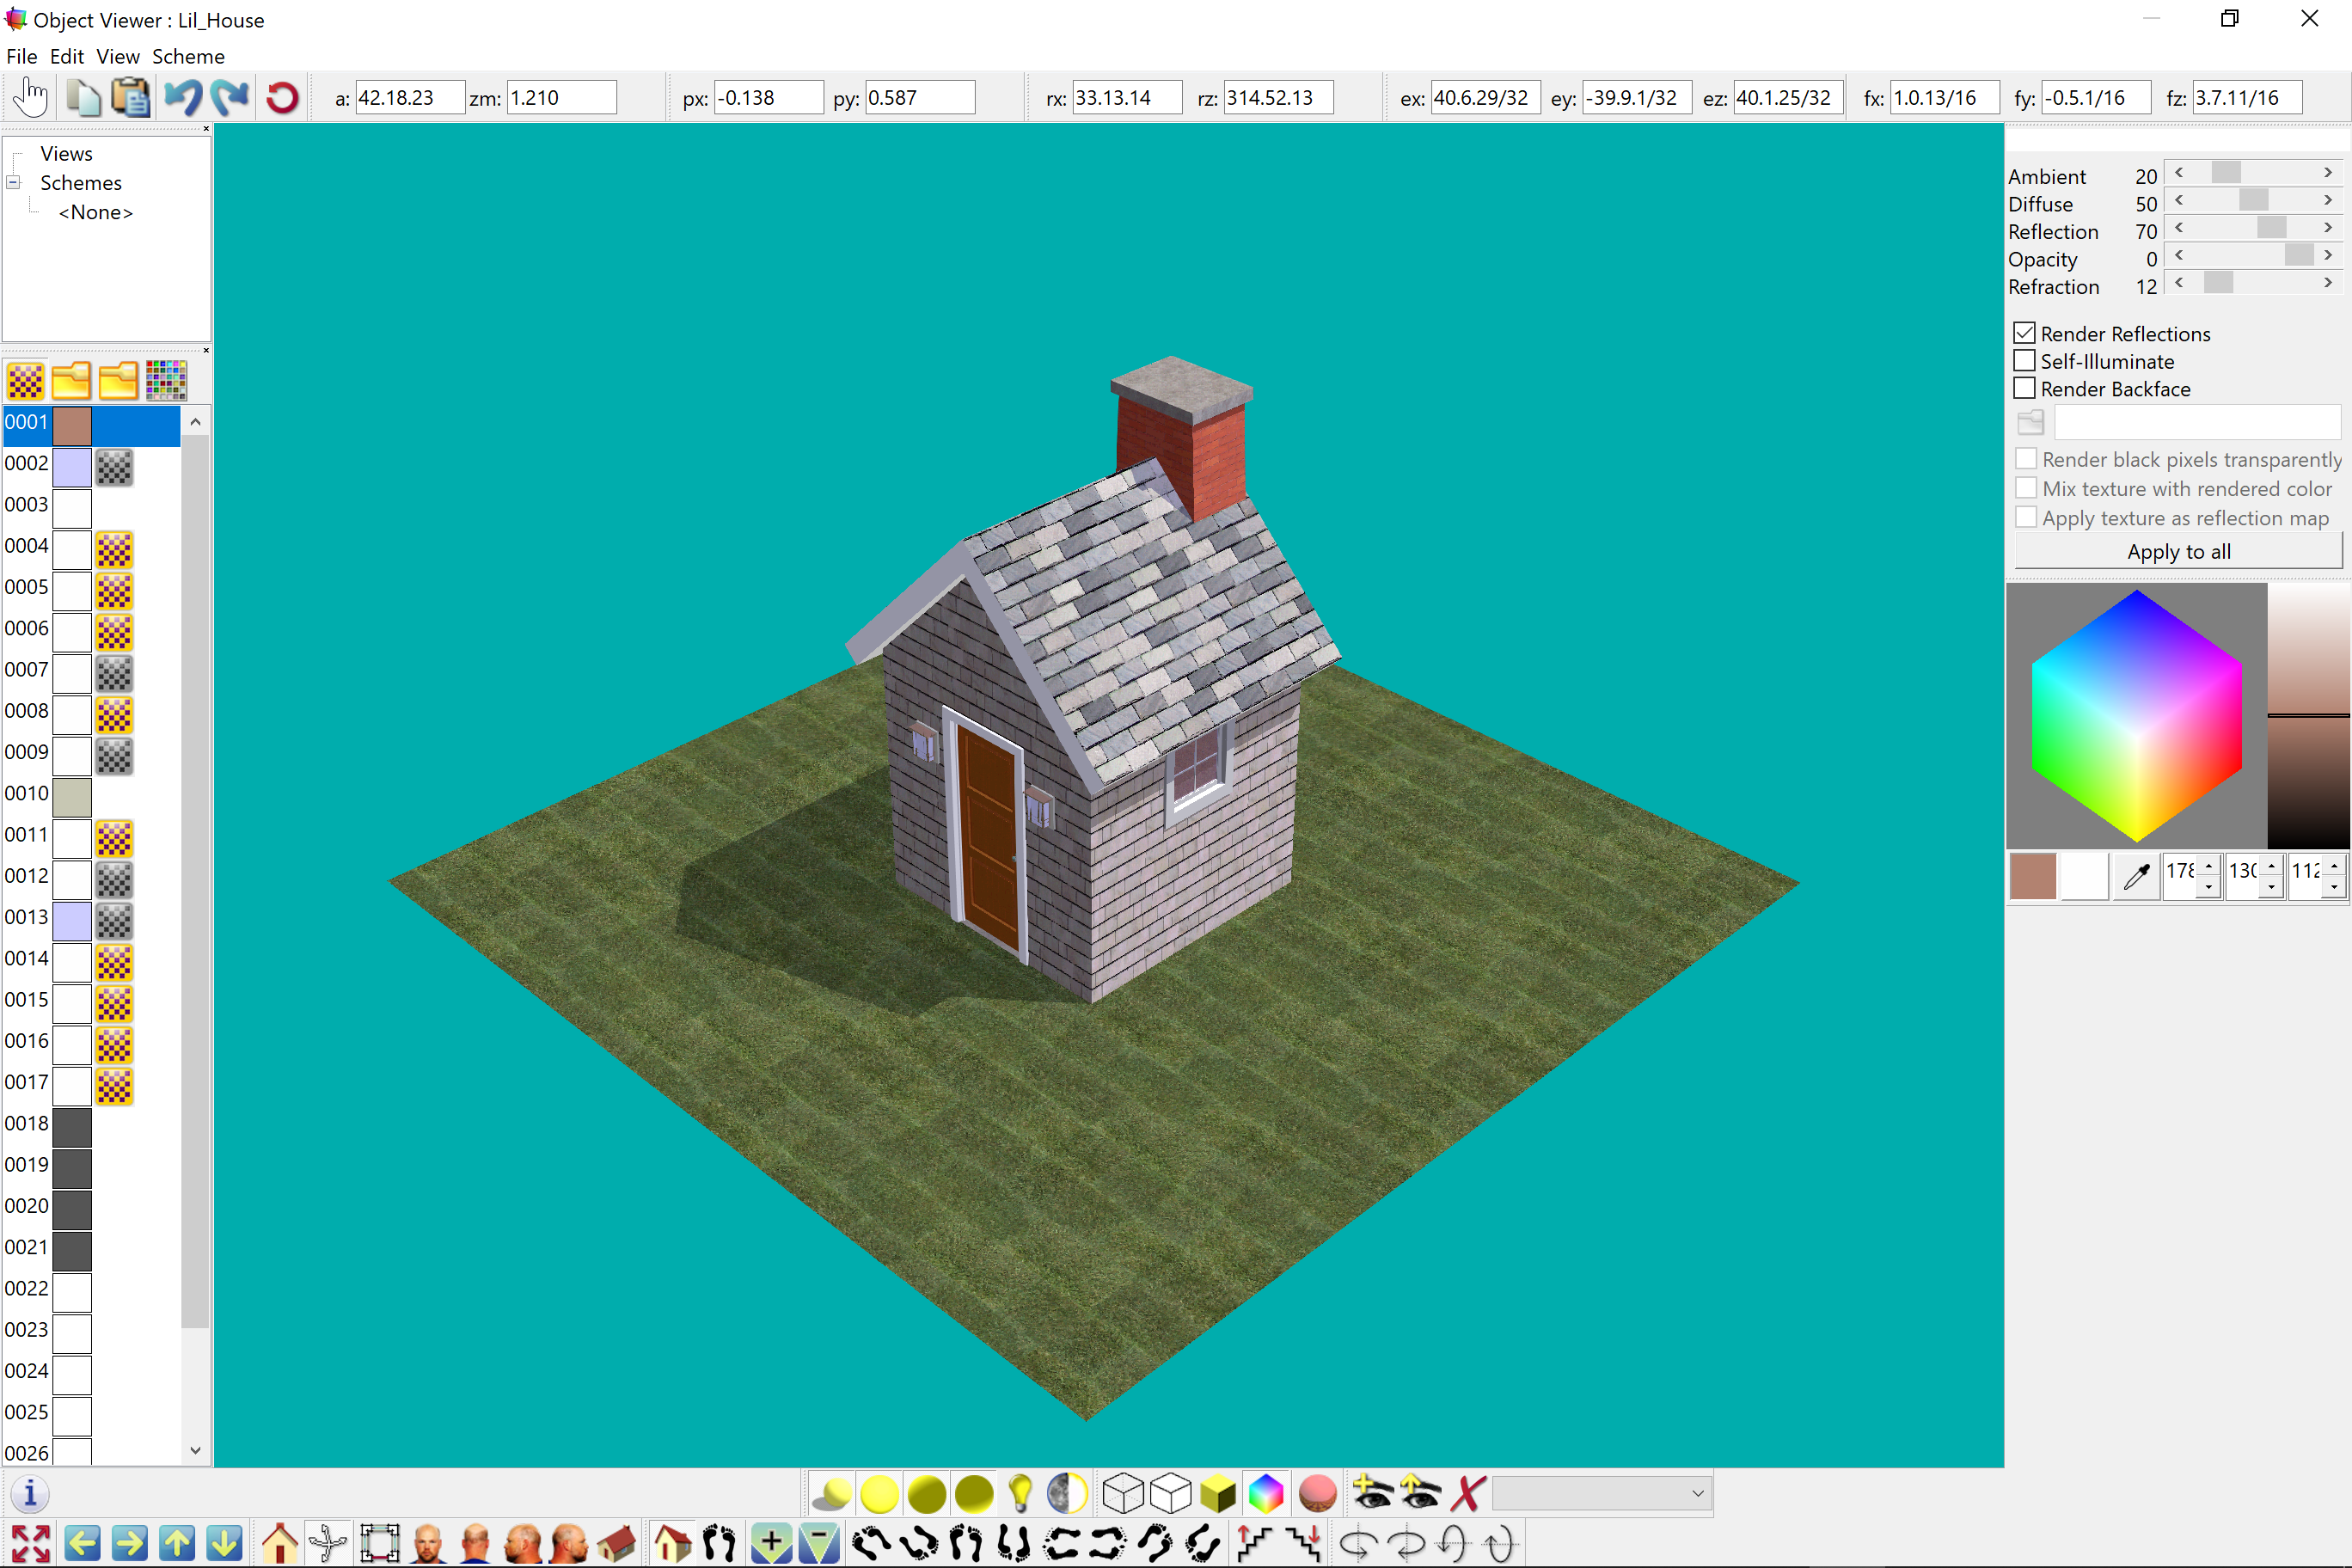Enable Render Backface checkbox

(2024, 388)
